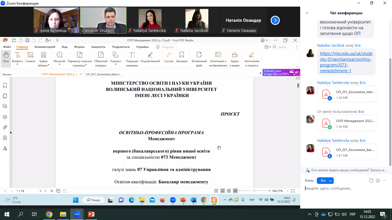Open the emoji picker in Zoom chat
392x220 pixels.
point(378,180)
